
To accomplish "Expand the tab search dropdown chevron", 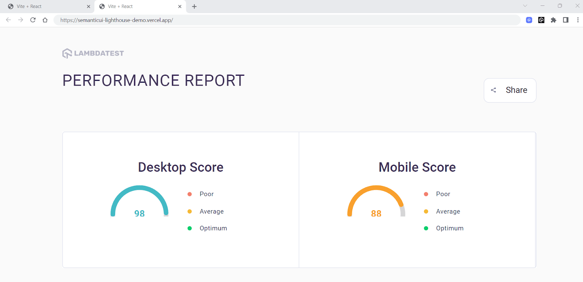I will [525, 6].
